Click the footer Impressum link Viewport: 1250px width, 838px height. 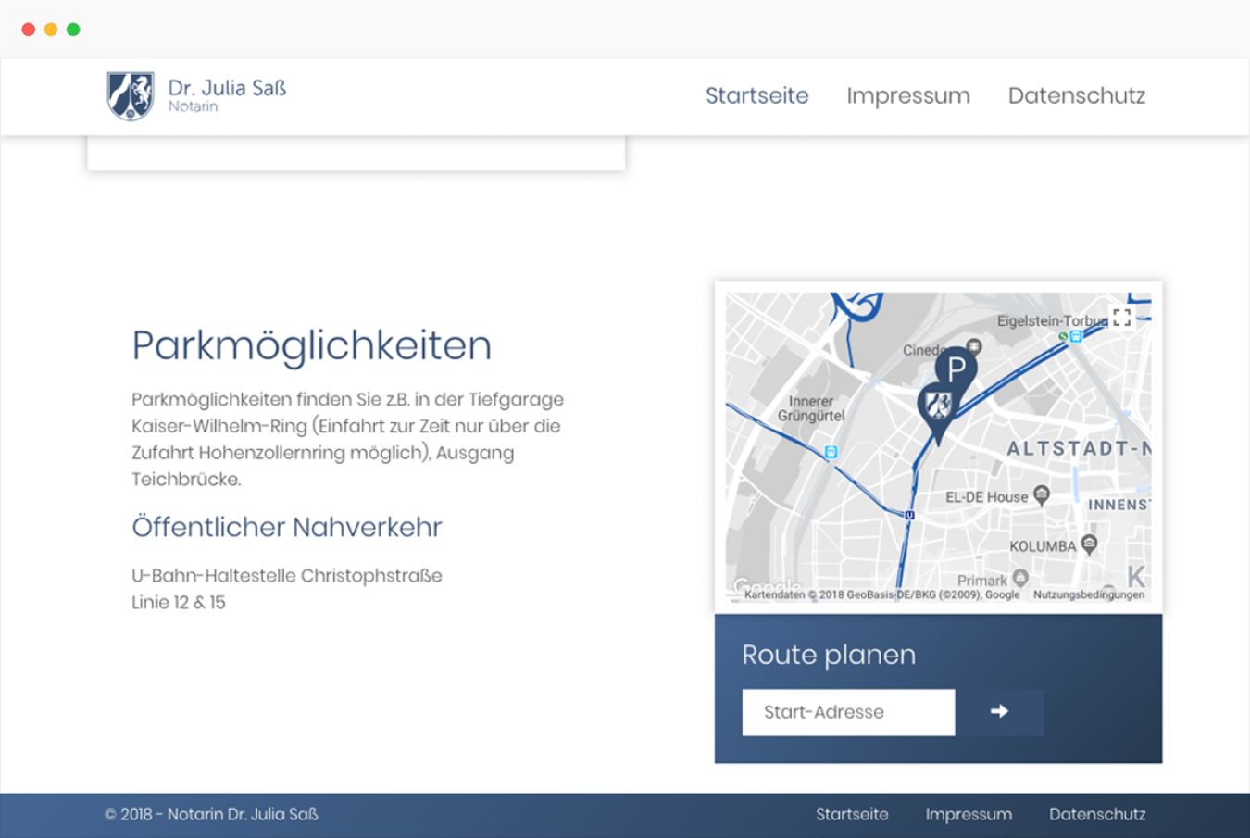click(968, 814)
